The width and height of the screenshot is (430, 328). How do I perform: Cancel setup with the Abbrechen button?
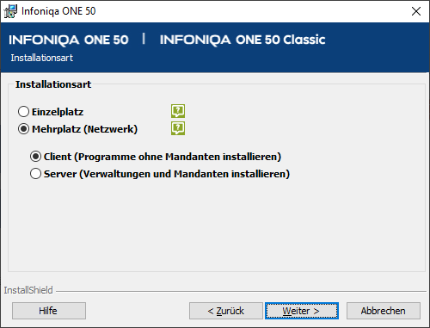384,311
